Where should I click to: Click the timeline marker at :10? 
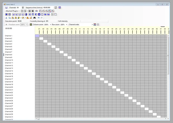coord(76,29)
